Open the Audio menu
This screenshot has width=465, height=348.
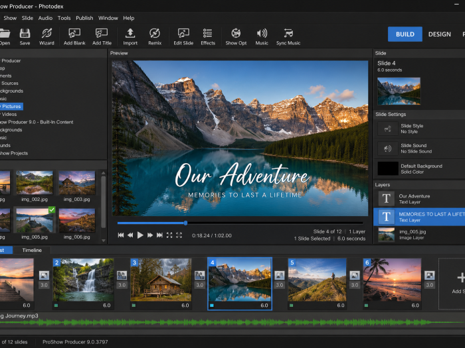pyautogui.click(x=45, y=18)
